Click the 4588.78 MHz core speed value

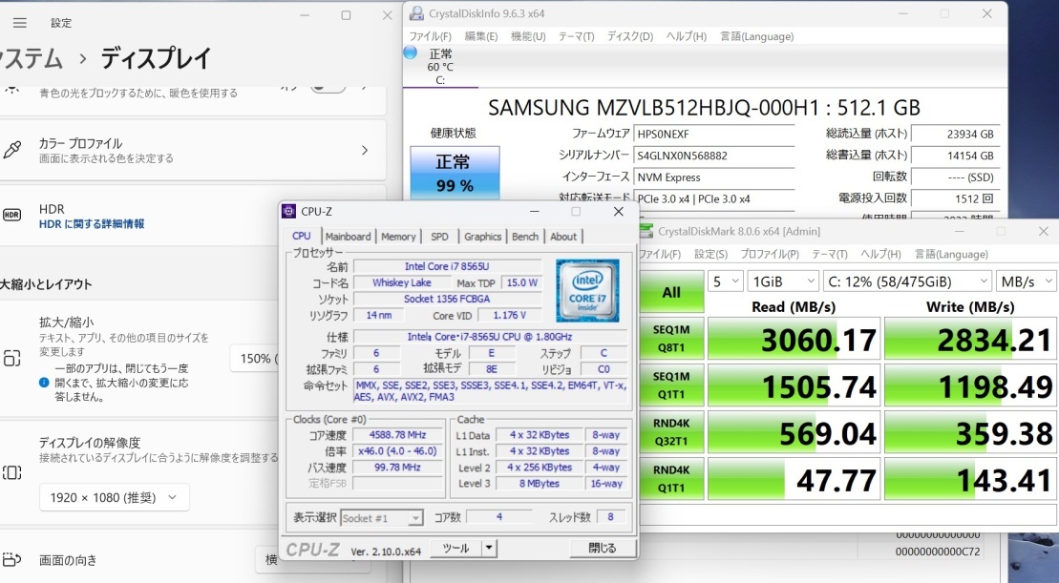pos(398,435)
